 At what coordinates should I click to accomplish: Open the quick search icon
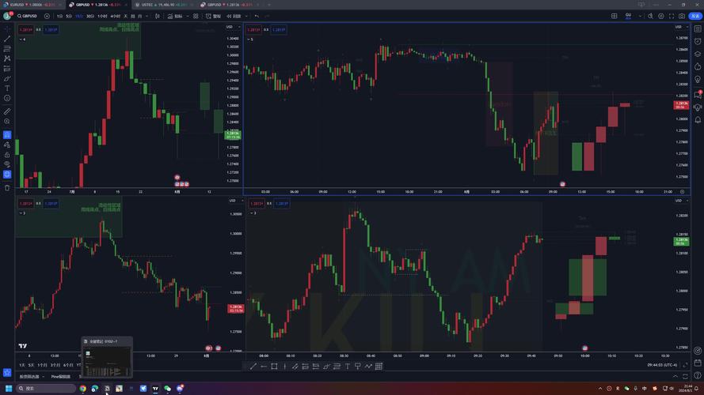tap(650, 16)
